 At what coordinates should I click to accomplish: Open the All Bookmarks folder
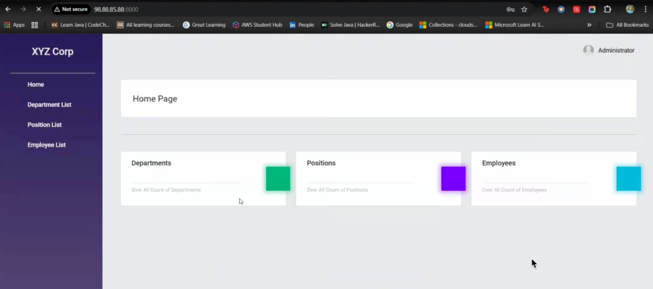[x=627, y=25]
